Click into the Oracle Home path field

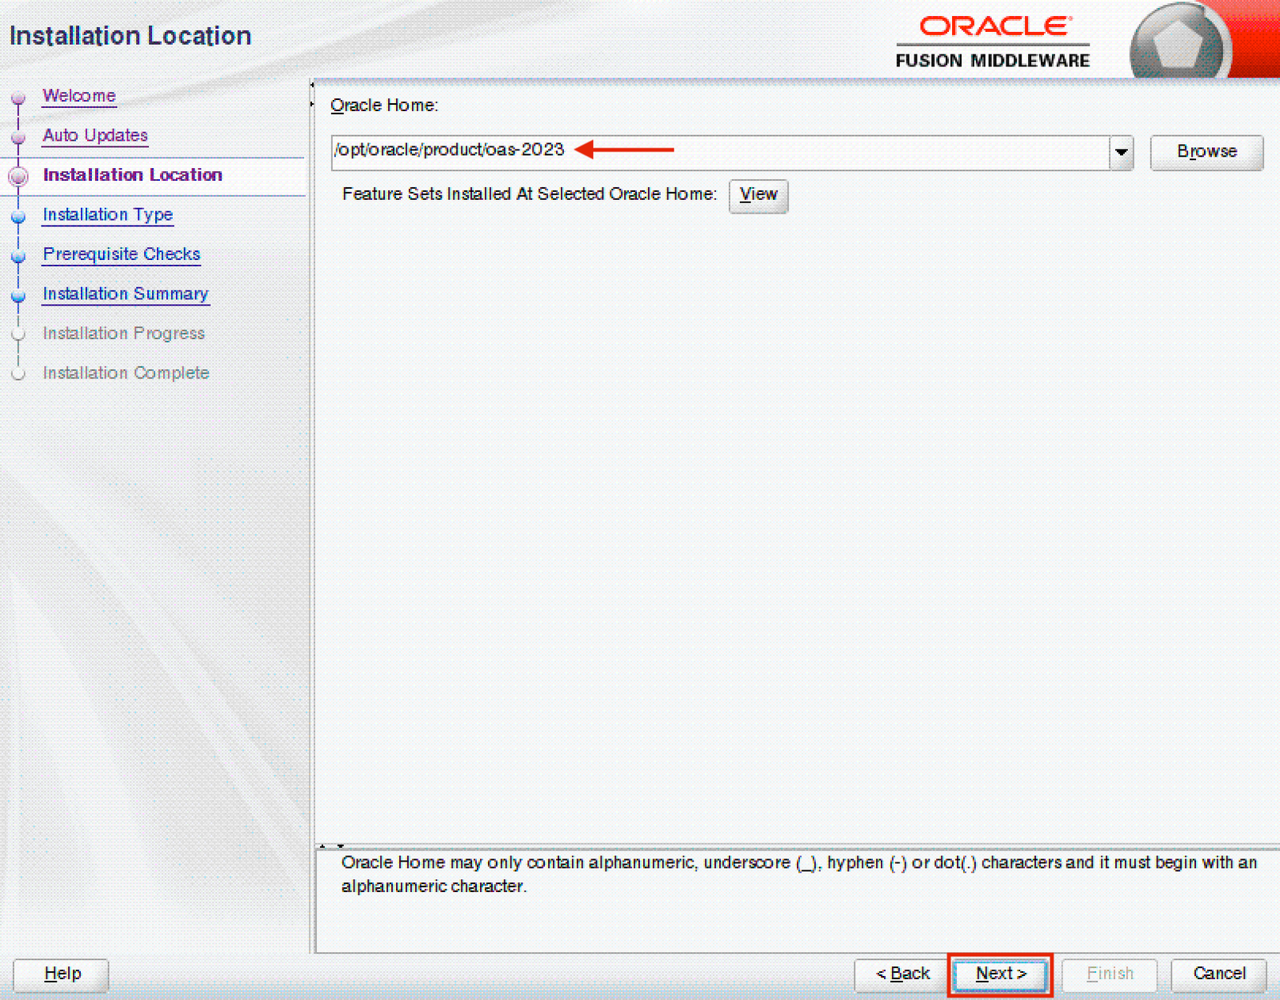coord(720,152)
